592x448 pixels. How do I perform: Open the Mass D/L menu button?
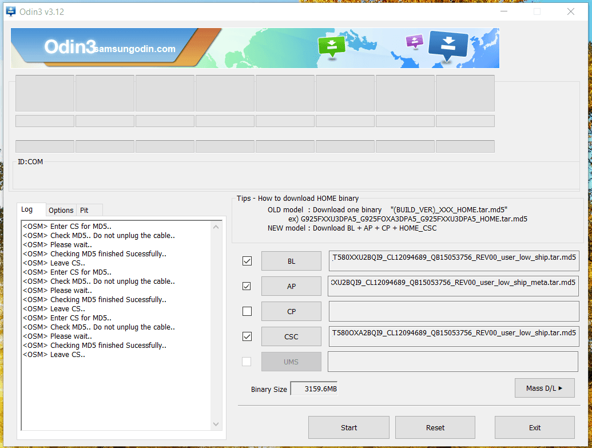[545, 388]
